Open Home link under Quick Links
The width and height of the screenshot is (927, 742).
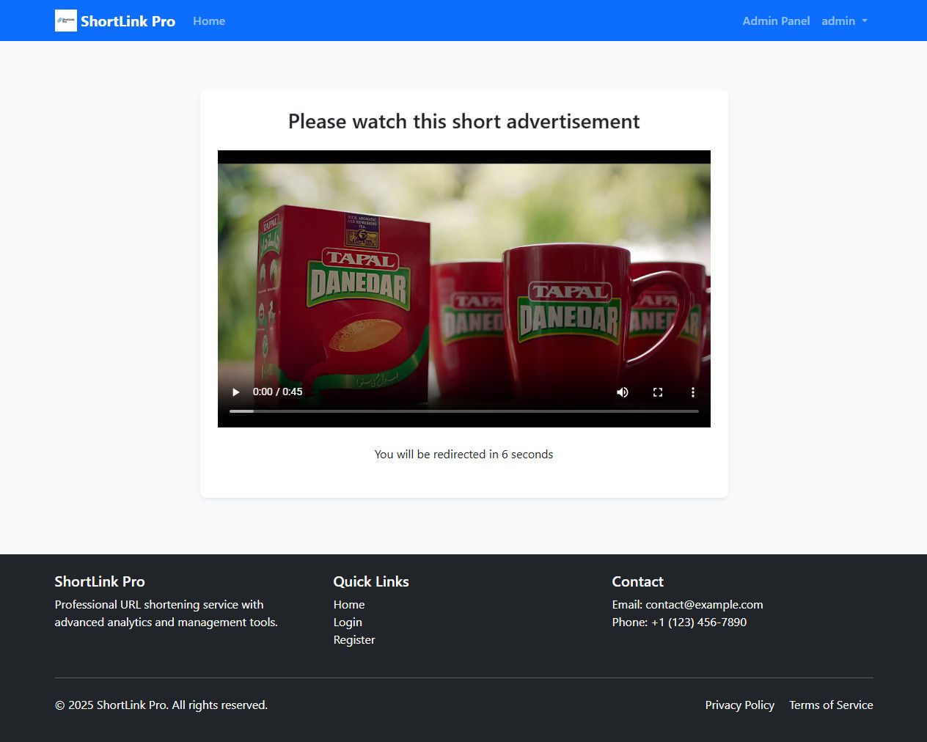click(x=349, y=604)
